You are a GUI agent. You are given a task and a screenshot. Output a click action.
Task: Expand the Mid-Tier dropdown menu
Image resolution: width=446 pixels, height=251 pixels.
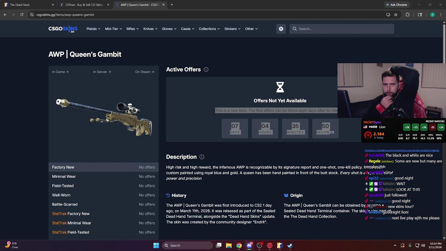point(113,29)
